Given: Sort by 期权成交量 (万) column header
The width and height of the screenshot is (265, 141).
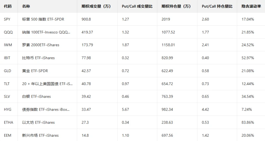Looking at the screenshot, I should 96,6.
